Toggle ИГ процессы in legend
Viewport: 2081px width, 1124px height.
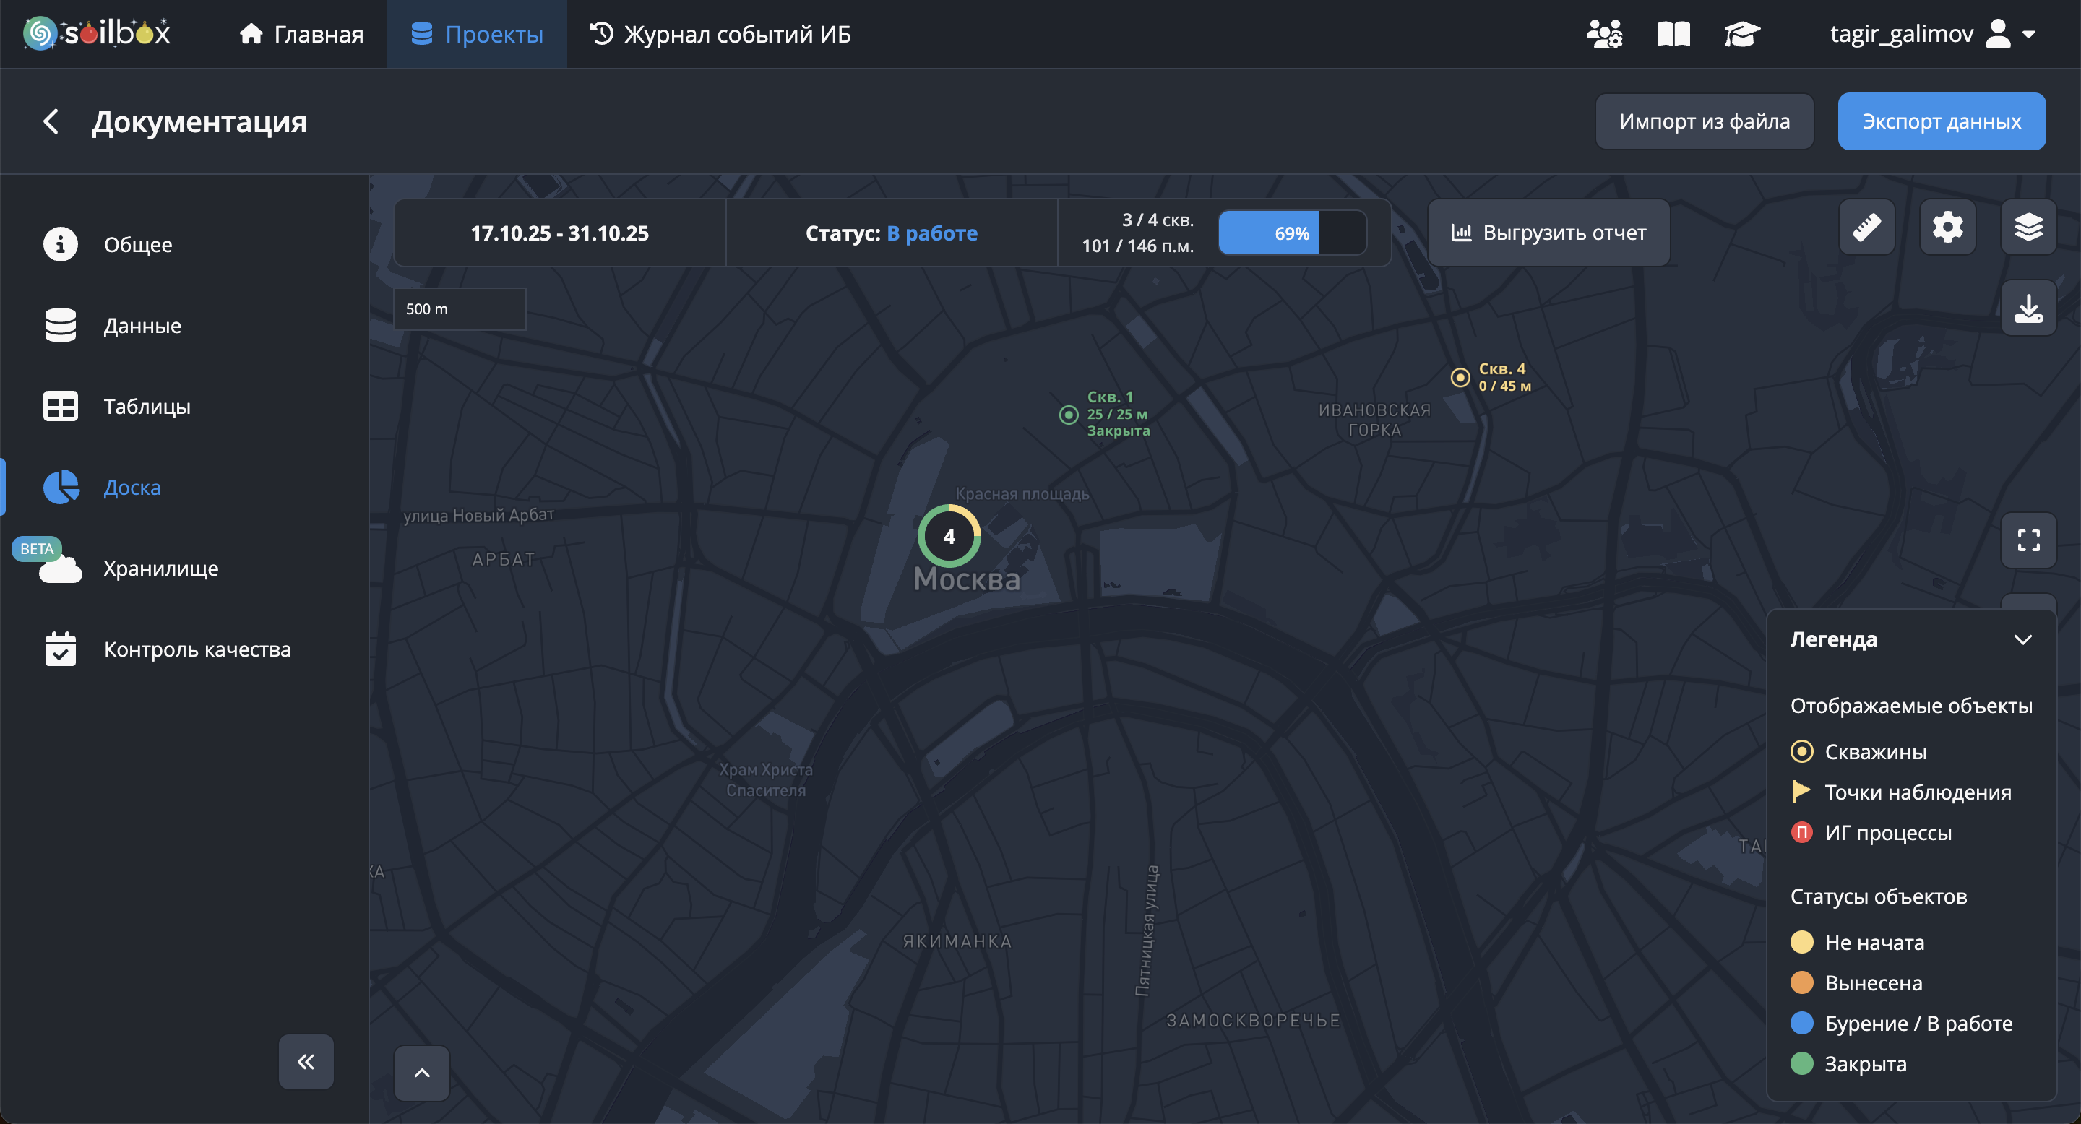(x=1887, y=832)
